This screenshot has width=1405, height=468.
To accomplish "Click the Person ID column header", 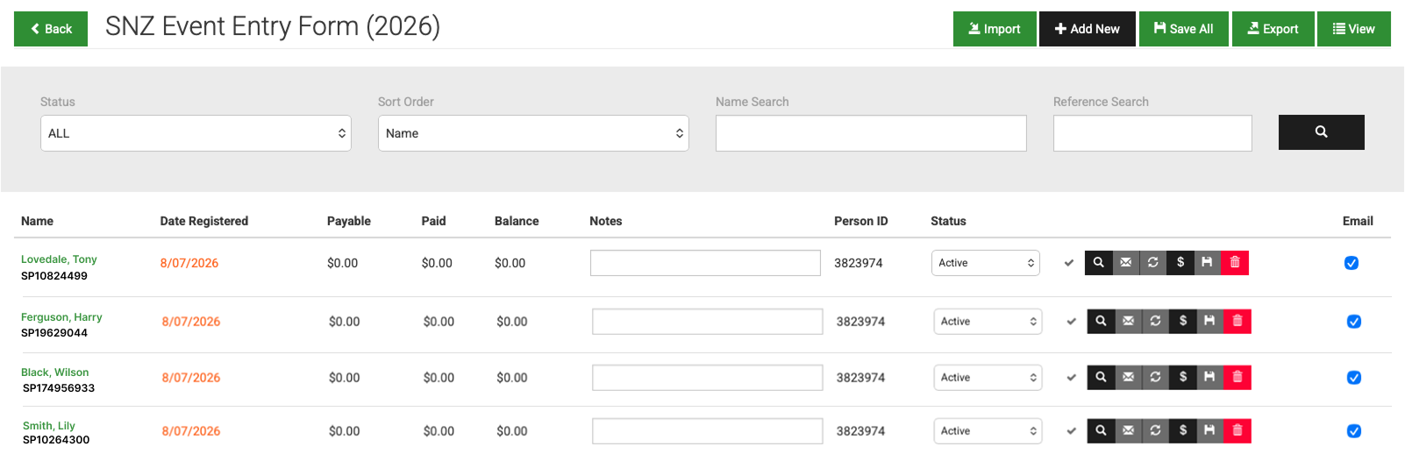I will [x=861, y=221].
